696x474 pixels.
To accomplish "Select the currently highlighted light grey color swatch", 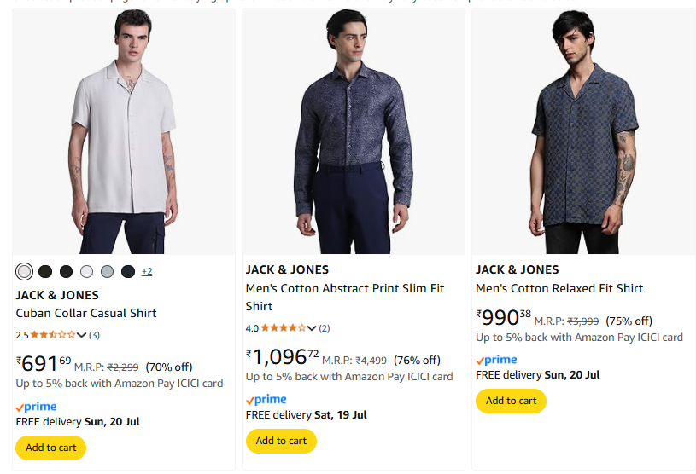I will coord(25,271).
